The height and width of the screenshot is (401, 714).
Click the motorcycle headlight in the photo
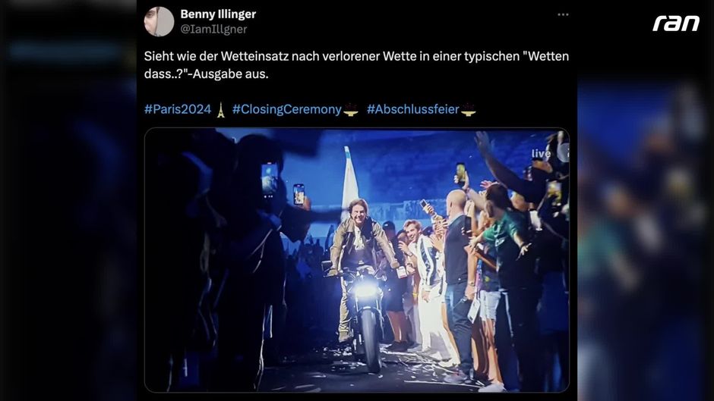tap(365, 290)
